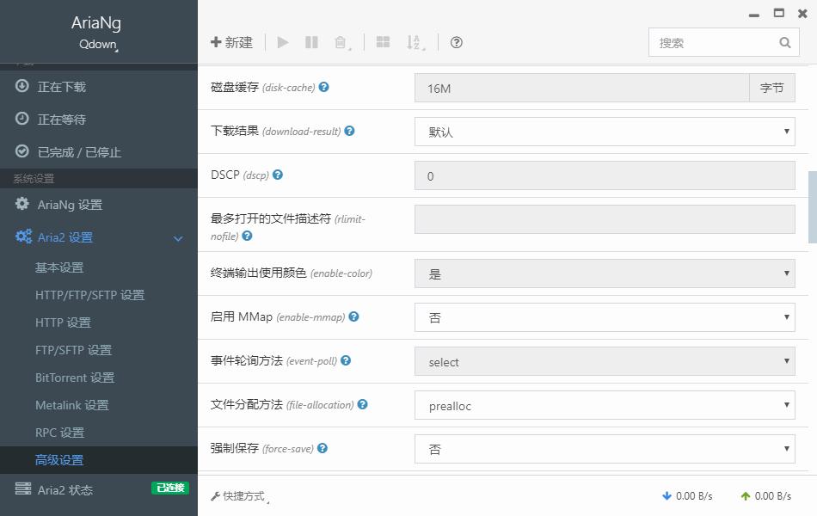817x516 pixels.
Task: Open the trash delete menu icon
Action: [x=341, y=42]
